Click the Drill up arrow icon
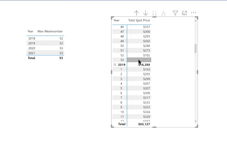Image resolution: width=227 pixels, height=142 pixels. click(x=136, y=13)
